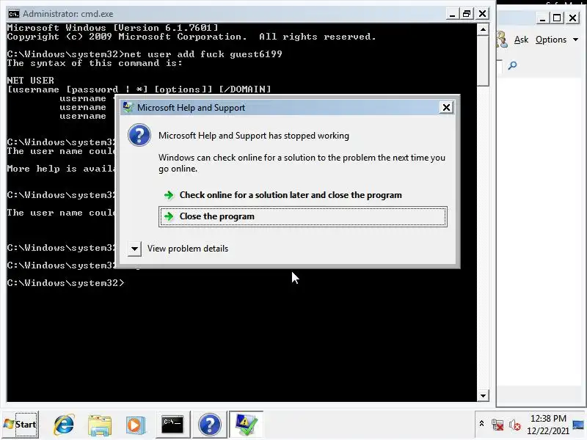Click the Copyright line in console
587x440 pixels.
(x=192, y=37)
